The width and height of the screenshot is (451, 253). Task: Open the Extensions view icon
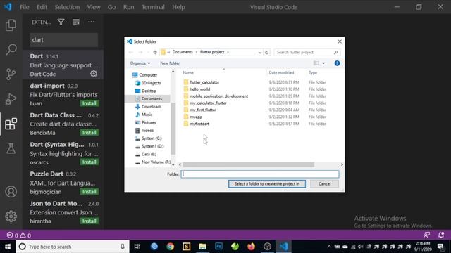(x=11, y=124)
